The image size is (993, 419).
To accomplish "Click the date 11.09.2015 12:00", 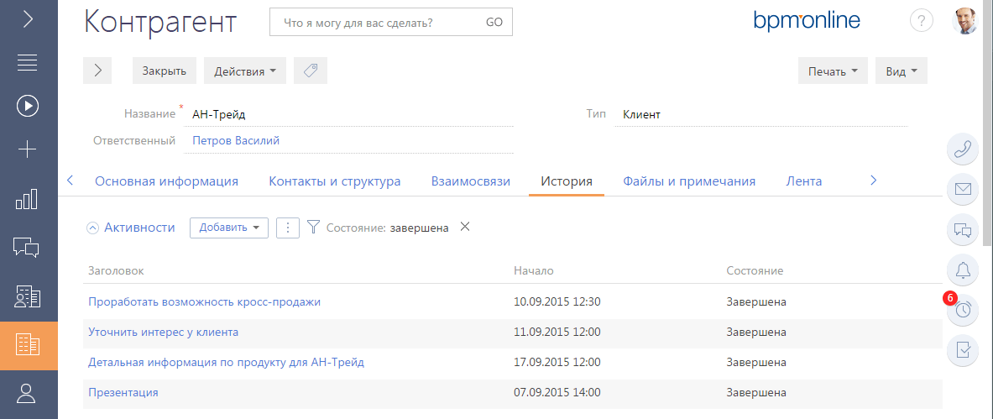I will [x=557, y=332].
